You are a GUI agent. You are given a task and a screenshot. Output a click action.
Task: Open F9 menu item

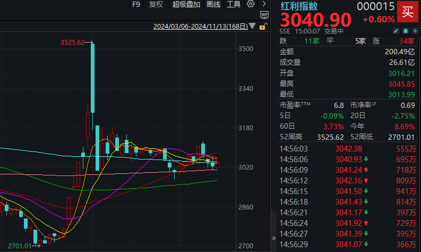[136, 4]
